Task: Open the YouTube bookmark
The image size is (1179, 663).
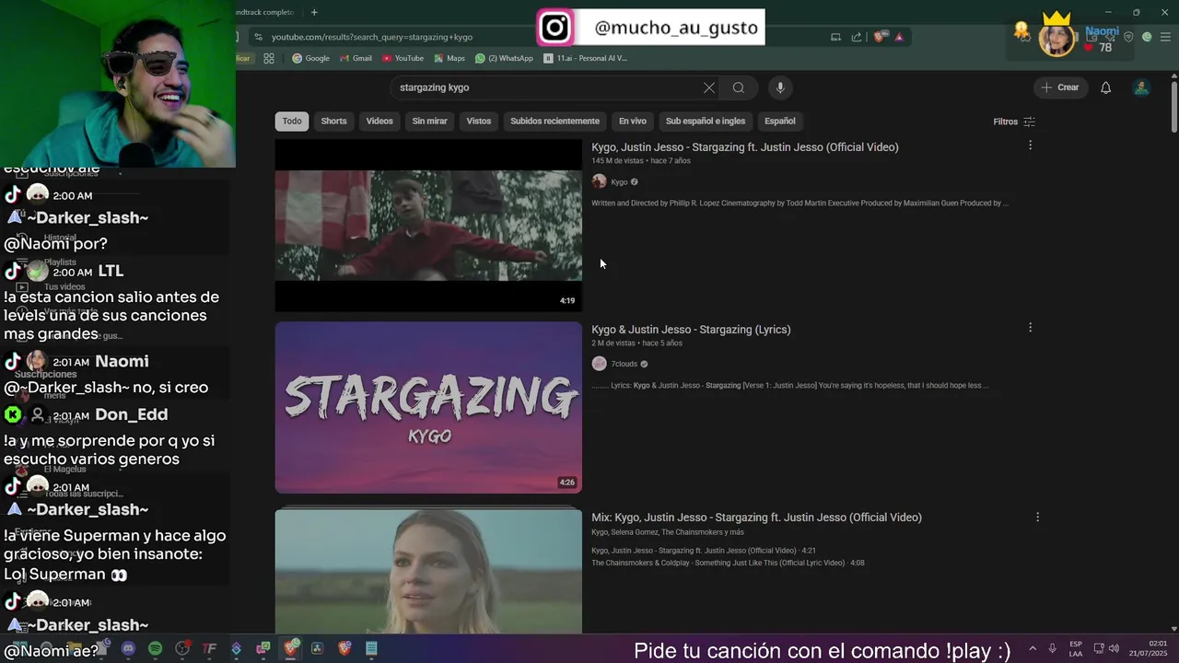Action: (403, 58)
